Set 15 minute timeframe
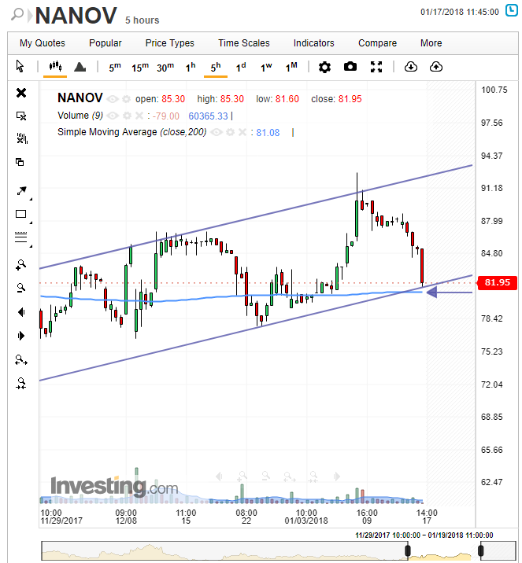Screen dimensions: 522x563 coord(140,67)
